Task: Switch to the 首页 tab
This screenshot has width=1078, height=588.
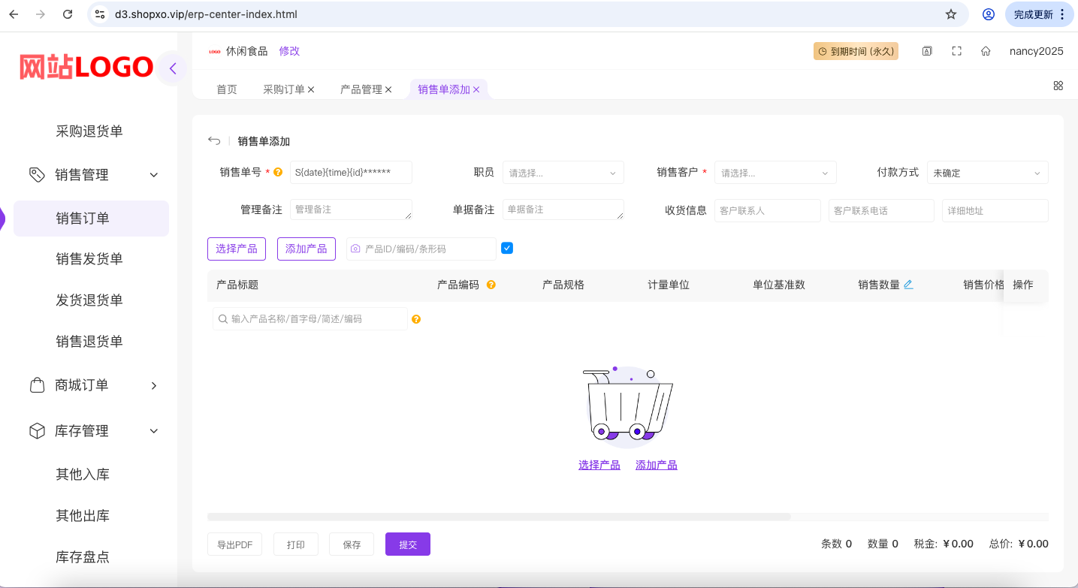Action: coord(227,89)
